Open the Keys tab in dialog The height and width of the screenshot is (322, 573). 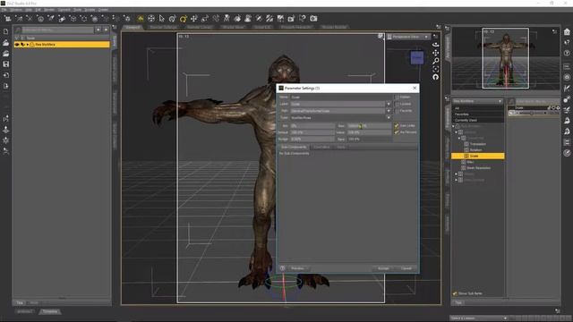tap(341, 147)
